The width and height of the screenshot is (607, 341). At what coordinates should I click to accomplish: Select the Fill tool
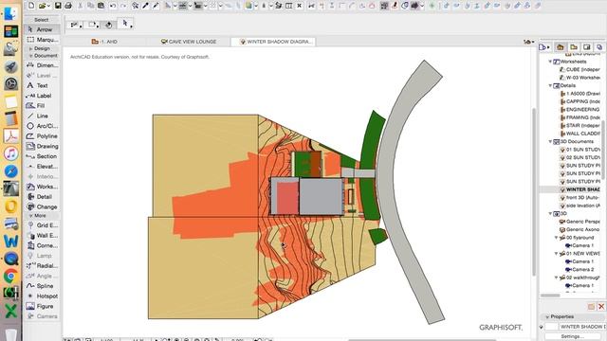pyautogui.click(x=42, y=105)
